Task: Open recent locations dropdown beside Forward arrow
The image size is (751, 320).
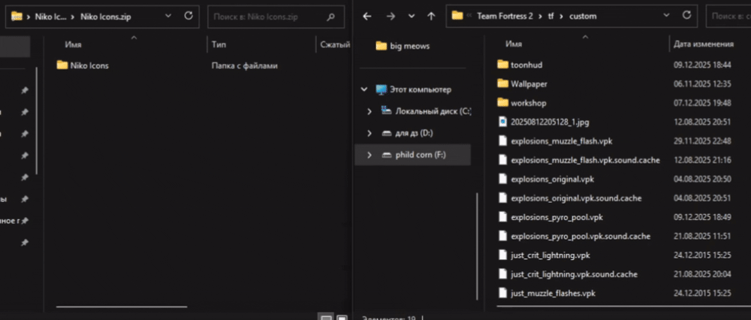Action: [412, 15]
